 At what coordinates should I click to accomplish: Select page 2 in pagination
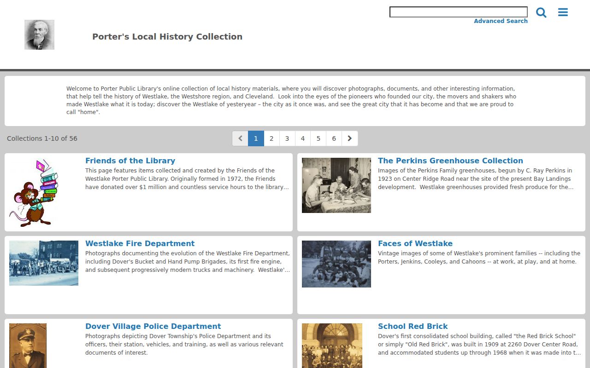271,138
